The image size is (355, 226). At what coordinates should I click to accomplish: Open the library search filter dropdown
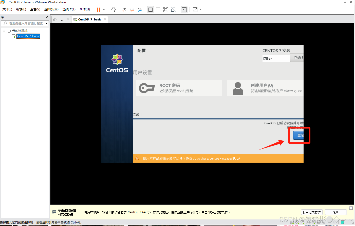(x=47, y=23)
